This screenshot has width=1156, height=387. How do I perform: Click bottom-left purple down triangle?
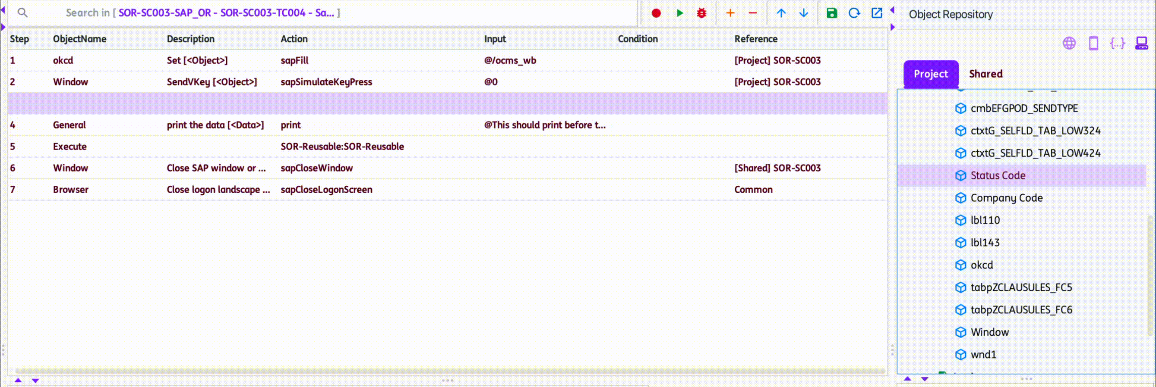click(x=35, y=381)
